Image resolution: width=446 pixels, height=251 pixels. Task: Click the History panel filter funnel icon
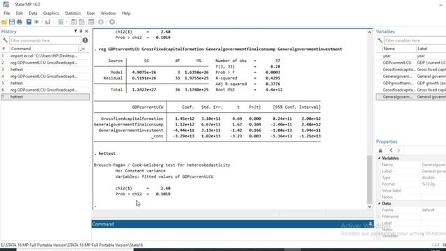click(75, 31)
